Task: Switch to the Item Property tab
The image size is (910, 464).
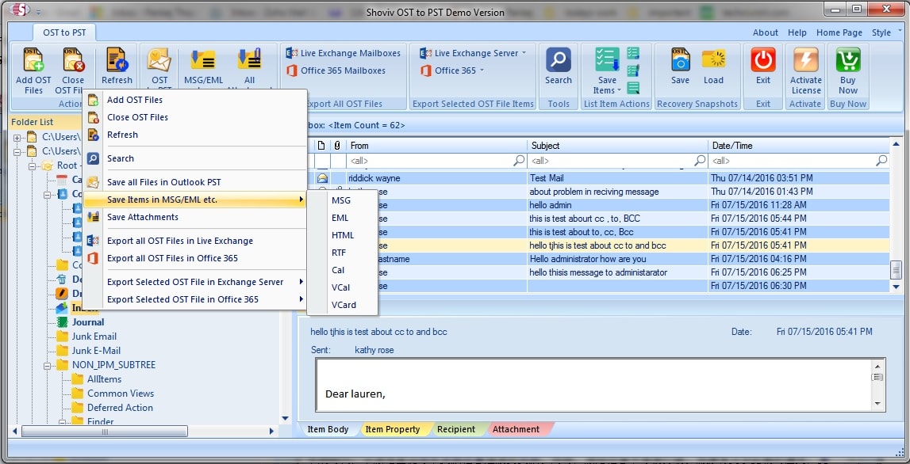Action: pyautogui.click(x=393, y=429)
